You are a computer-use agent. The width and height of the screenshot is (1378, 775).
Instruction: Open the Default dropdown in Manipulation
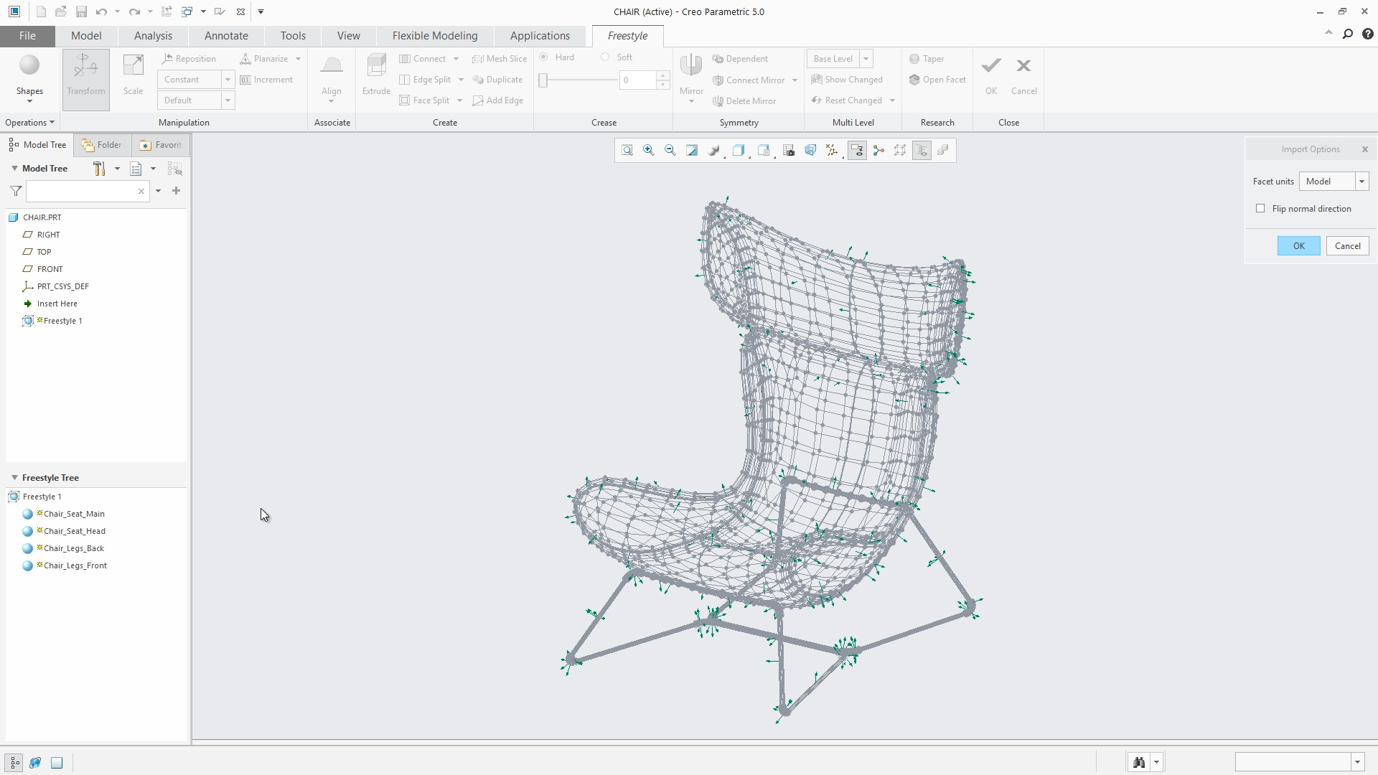tap(228, 100)
